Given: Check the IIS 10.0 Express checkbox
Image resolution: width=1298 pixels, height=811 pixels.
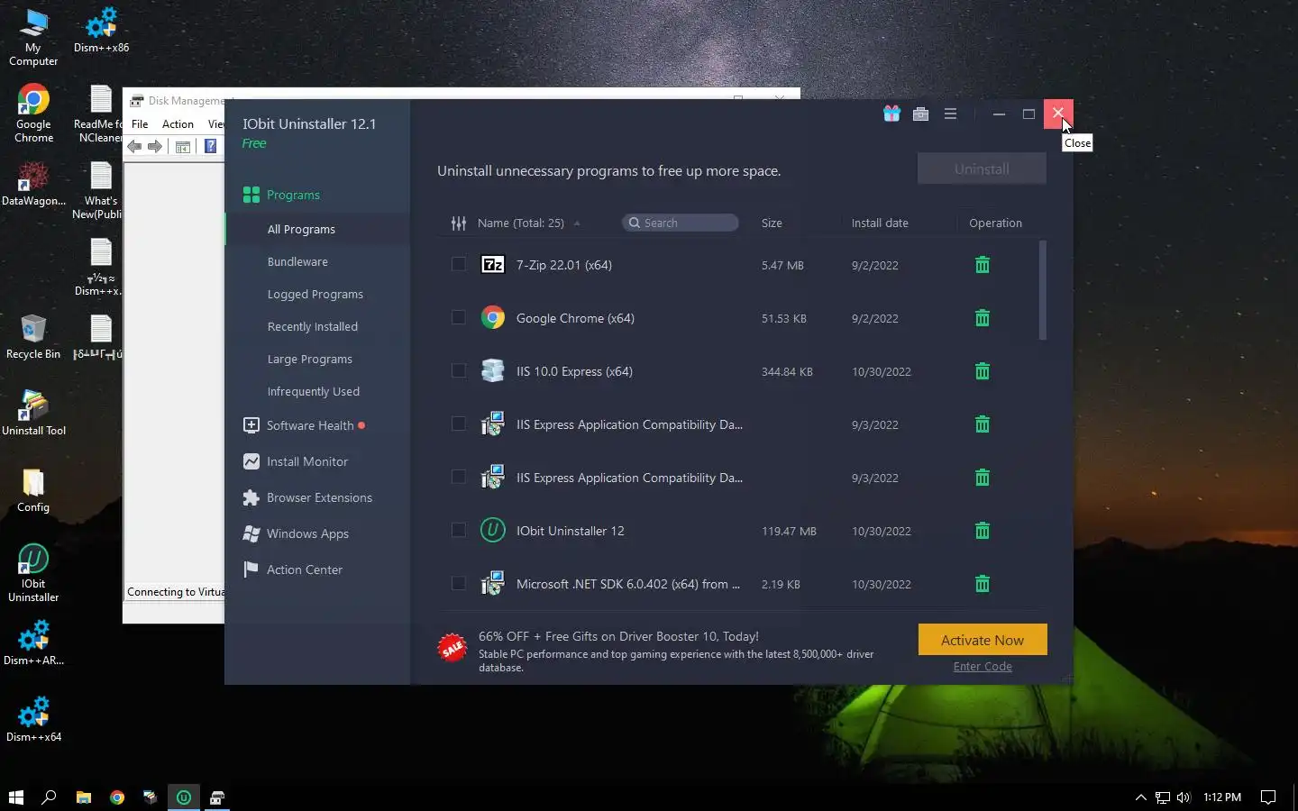Looking at the screenshot, I should tap(459, 370).
